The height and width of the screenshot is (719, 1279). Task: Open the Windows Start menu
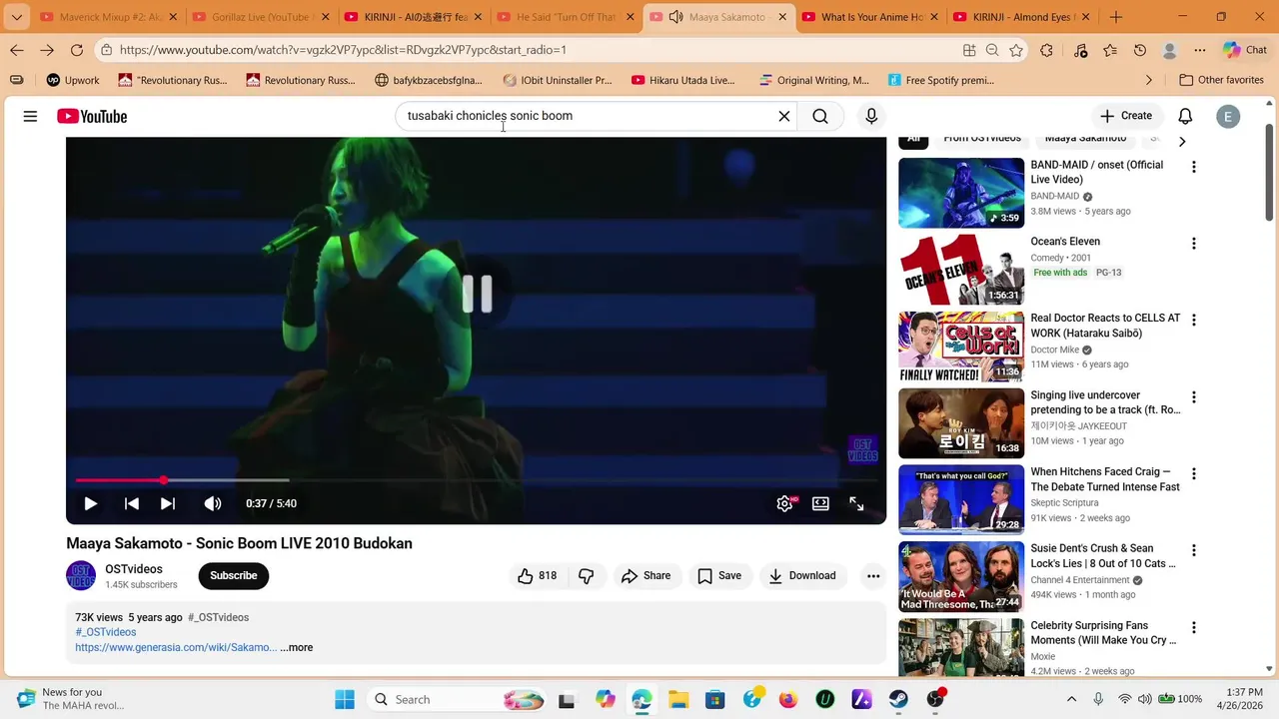(345, 699)
